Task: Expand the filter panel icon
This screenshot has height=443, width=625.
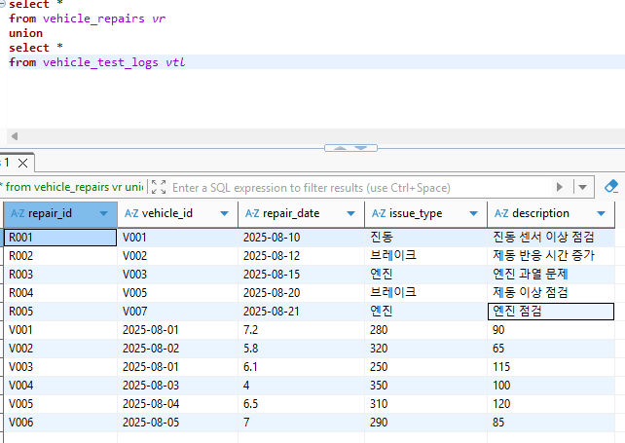Action: tap(159, 187)
